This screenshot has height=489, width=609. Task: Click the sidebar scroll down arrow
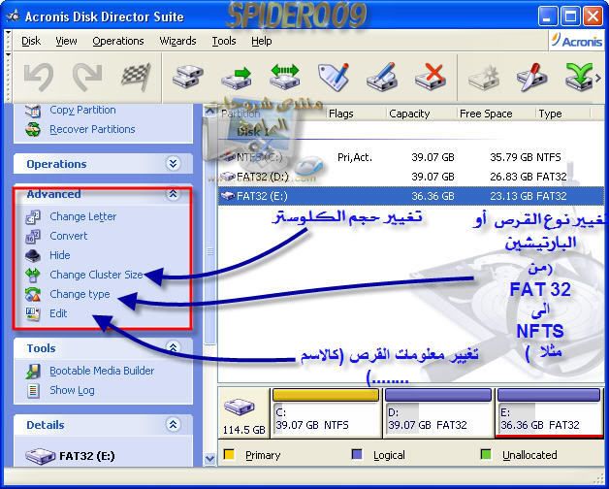(x=209, y=459)
